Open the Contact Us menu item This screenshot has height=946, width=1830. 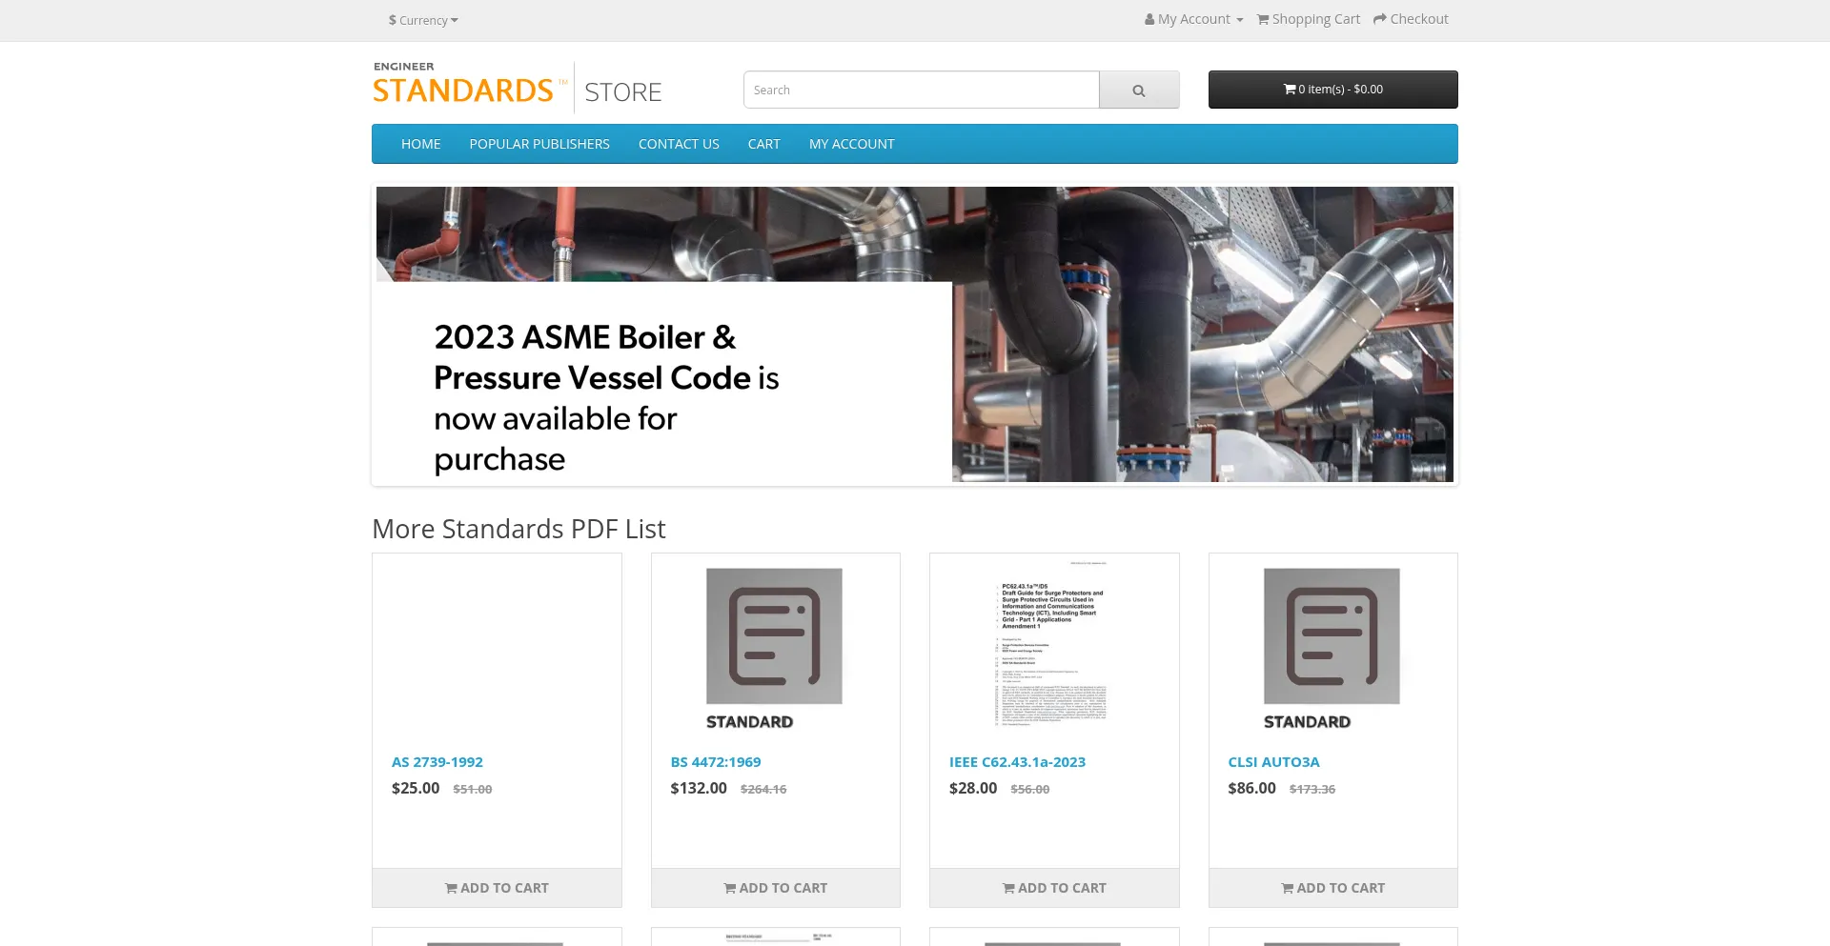tap(679, 144)
